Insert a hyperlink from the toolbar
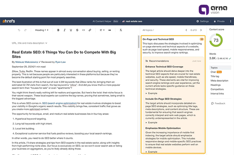This screenshot has height=155, width=234. (x=90, y=30)
